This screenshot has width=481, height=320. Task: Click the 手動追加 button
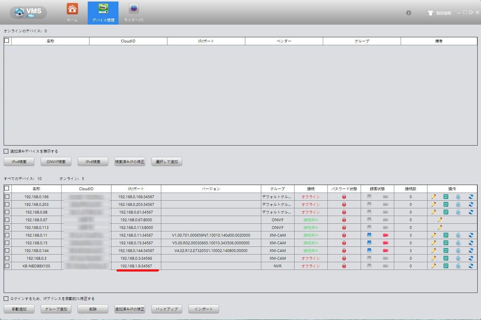(19, 309)
